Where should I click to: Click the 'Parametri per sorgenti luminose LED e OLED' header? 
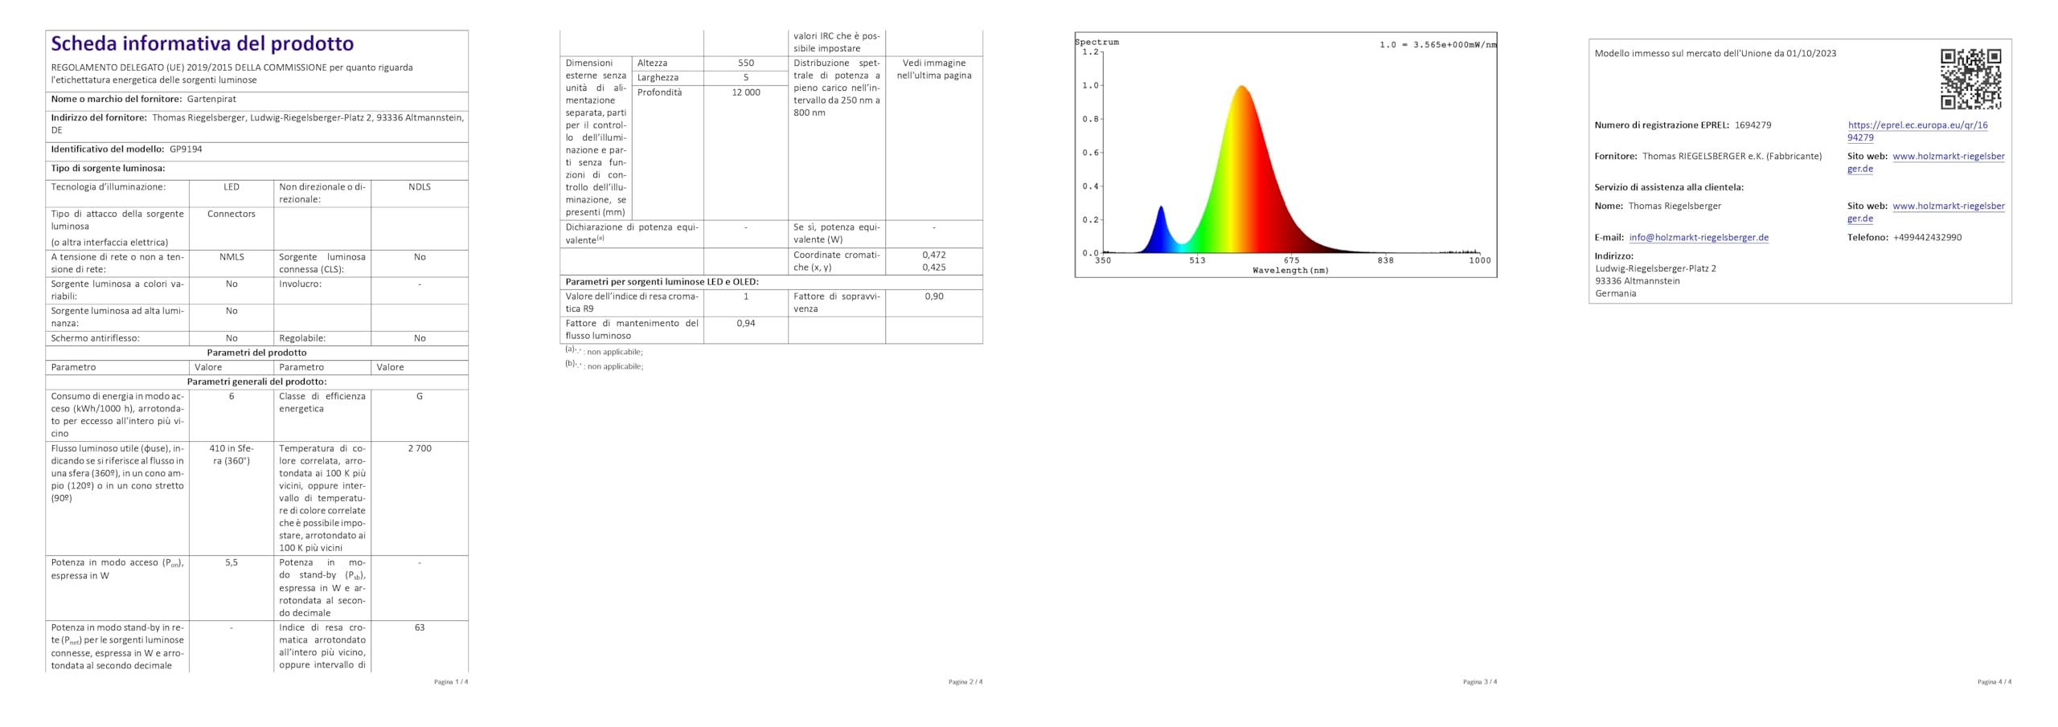click(x=662, y=282)
